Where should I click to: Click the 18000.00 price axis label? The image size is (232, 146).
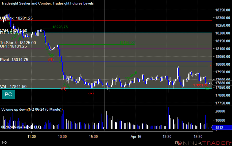223,64
